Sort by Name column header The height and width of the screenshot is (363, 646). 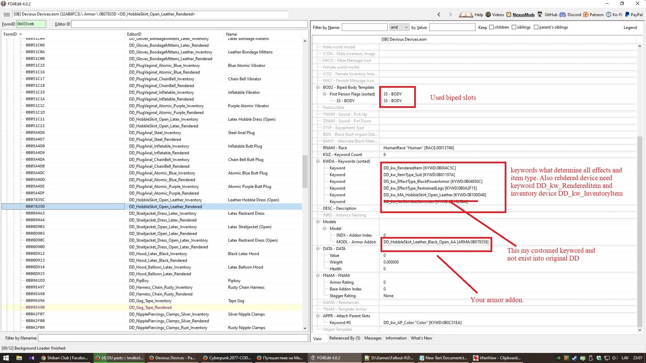coord(263,34)
